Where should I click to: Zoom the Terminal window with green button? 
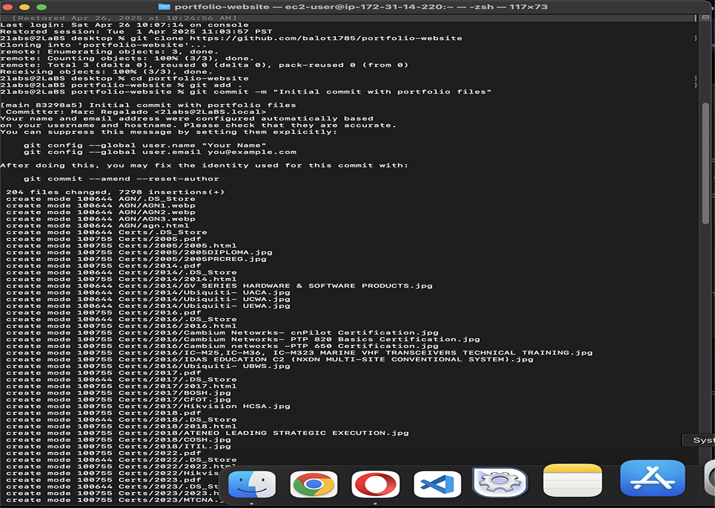tap(42, 7)
